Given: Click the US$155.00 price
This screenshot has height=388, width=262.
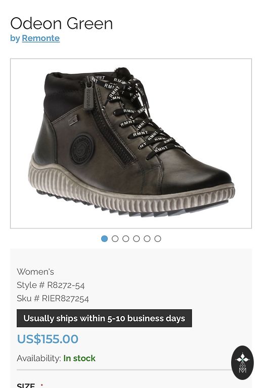Looking at the screenshot, I should tap(48, 339).
